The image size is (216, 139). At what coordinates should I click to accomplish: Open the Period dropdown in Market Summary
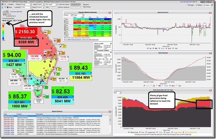68,15
